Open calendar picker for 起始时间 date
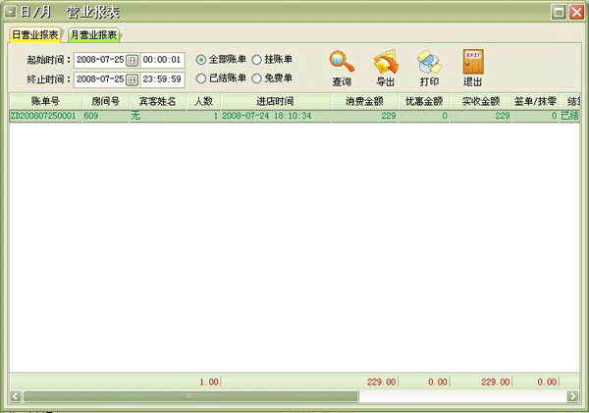This screenshot has width=589, height=413. coord(132,61)
